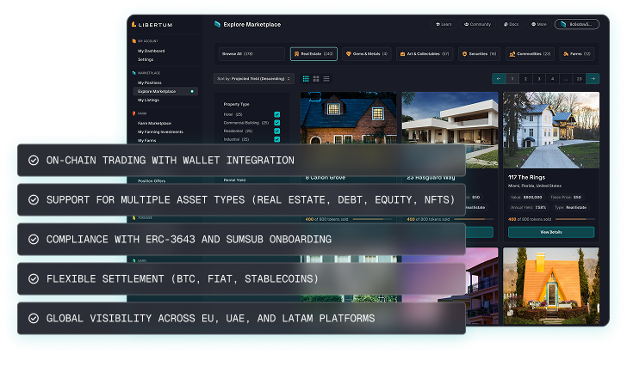
Task: Open Explore Marketplace in the sidebar
Action: coord(165,91)
